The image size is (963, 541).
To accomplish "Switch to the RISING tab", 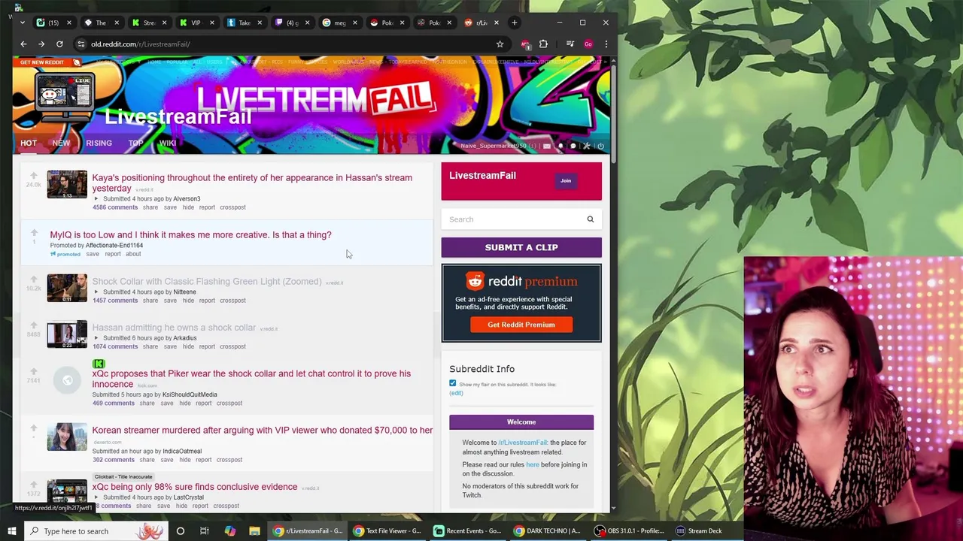I will click(x=99, y=143).
